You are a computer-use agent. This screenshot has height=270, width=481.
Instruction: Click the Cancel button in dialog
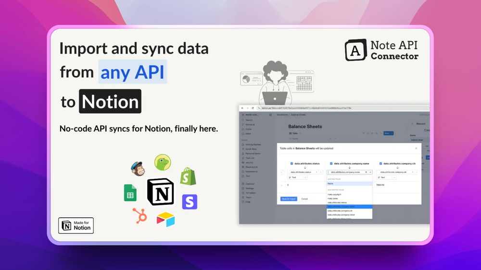pos(304,199)
